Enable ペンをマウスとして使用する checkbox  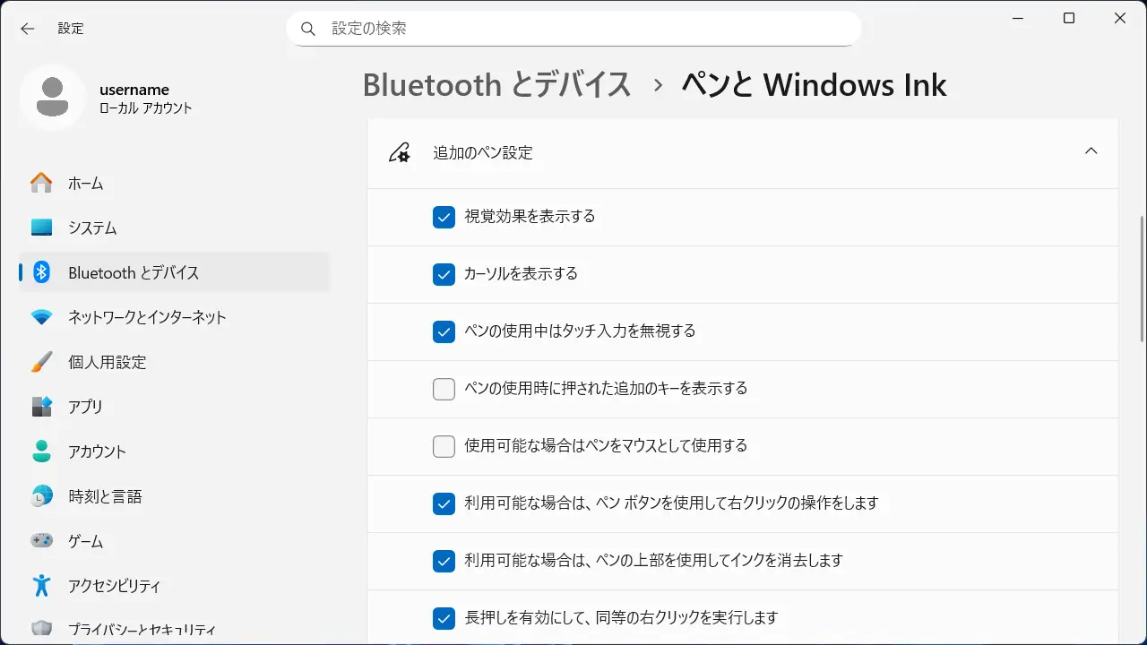[x=444, y=446]
